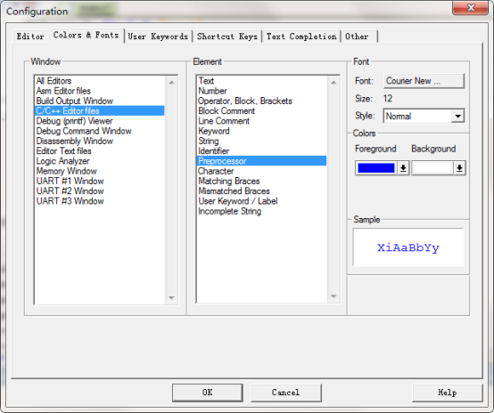Close the Configuration dialog
This screenshot has width=494, height=413.
click(x=471, y=8)
